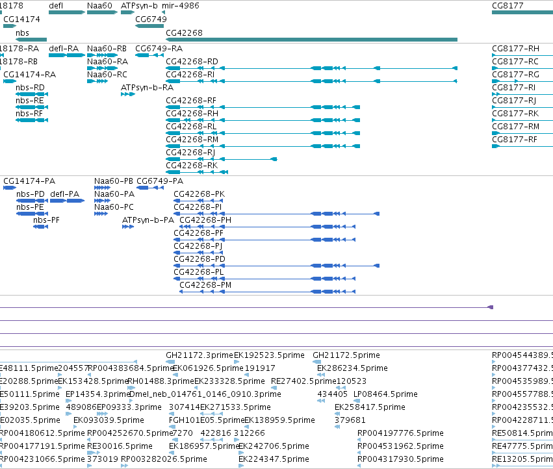Click transcript CG8177-RC
This screenshot has height=469, width=553.
coord(515,61)
